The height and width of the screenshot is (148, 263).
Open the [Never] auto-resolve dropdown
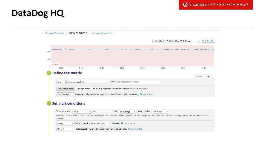coord(65,129)
